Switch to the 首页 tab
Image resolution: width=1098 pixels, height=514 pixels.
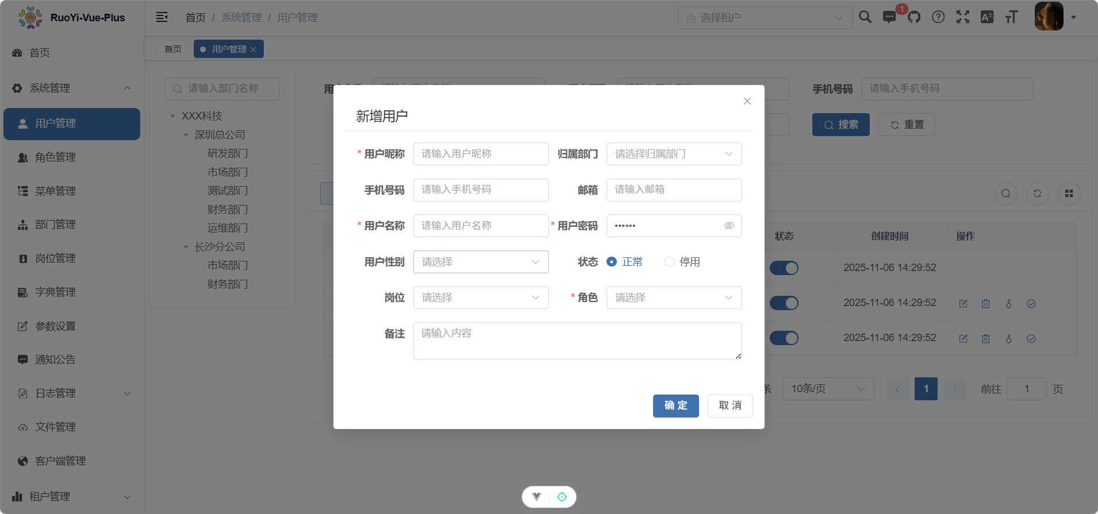click(x=172, y=49)
